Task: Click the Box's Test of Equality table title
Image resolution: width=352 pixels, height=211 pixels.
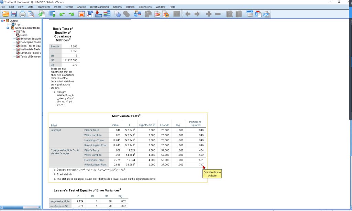Action: pyautogui.click(x=63, y=35)
